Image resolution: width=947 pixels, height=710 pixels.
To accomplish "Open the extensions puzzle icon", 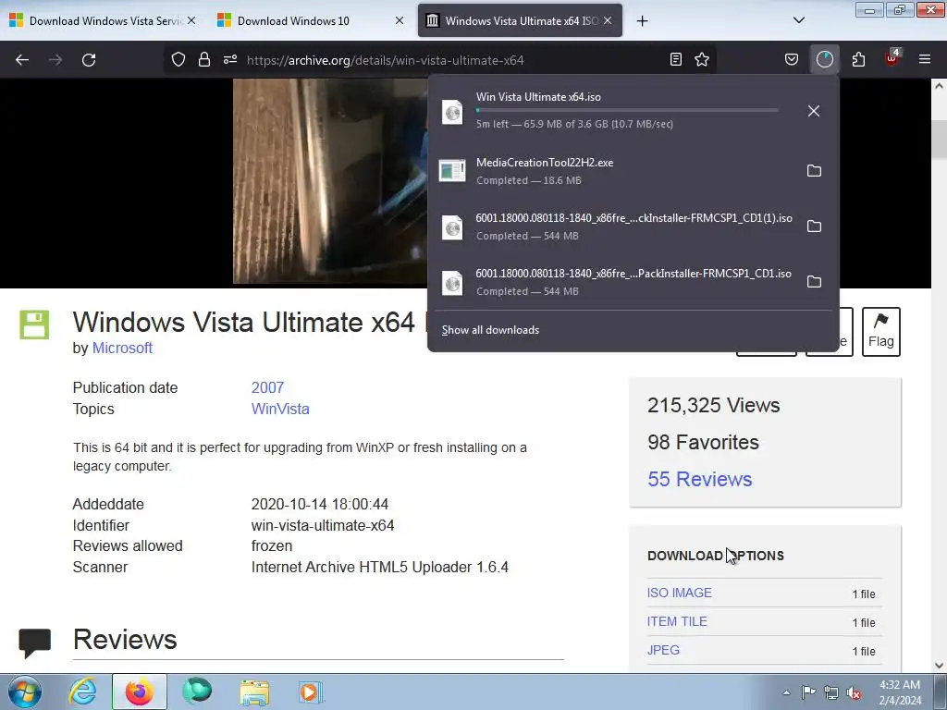I will click(858, 59).
